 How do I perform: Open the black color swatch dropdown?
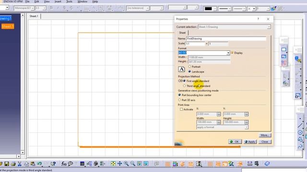[215, 9]
